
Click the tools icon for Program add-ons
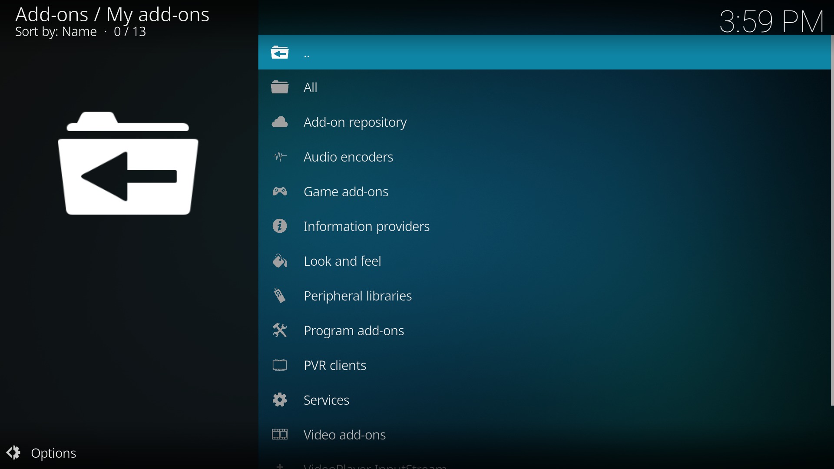pyautogui.click(x=280, y=331)
